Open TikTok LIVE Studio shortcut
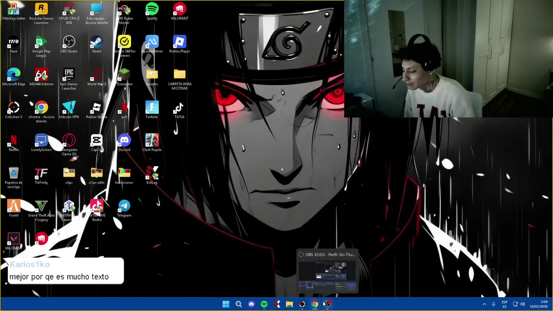 coord(97,211)
